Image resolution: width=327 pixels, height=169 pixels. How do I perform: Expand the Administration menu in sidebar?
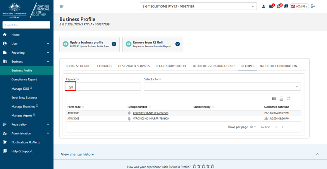click(x=48, y=133)
